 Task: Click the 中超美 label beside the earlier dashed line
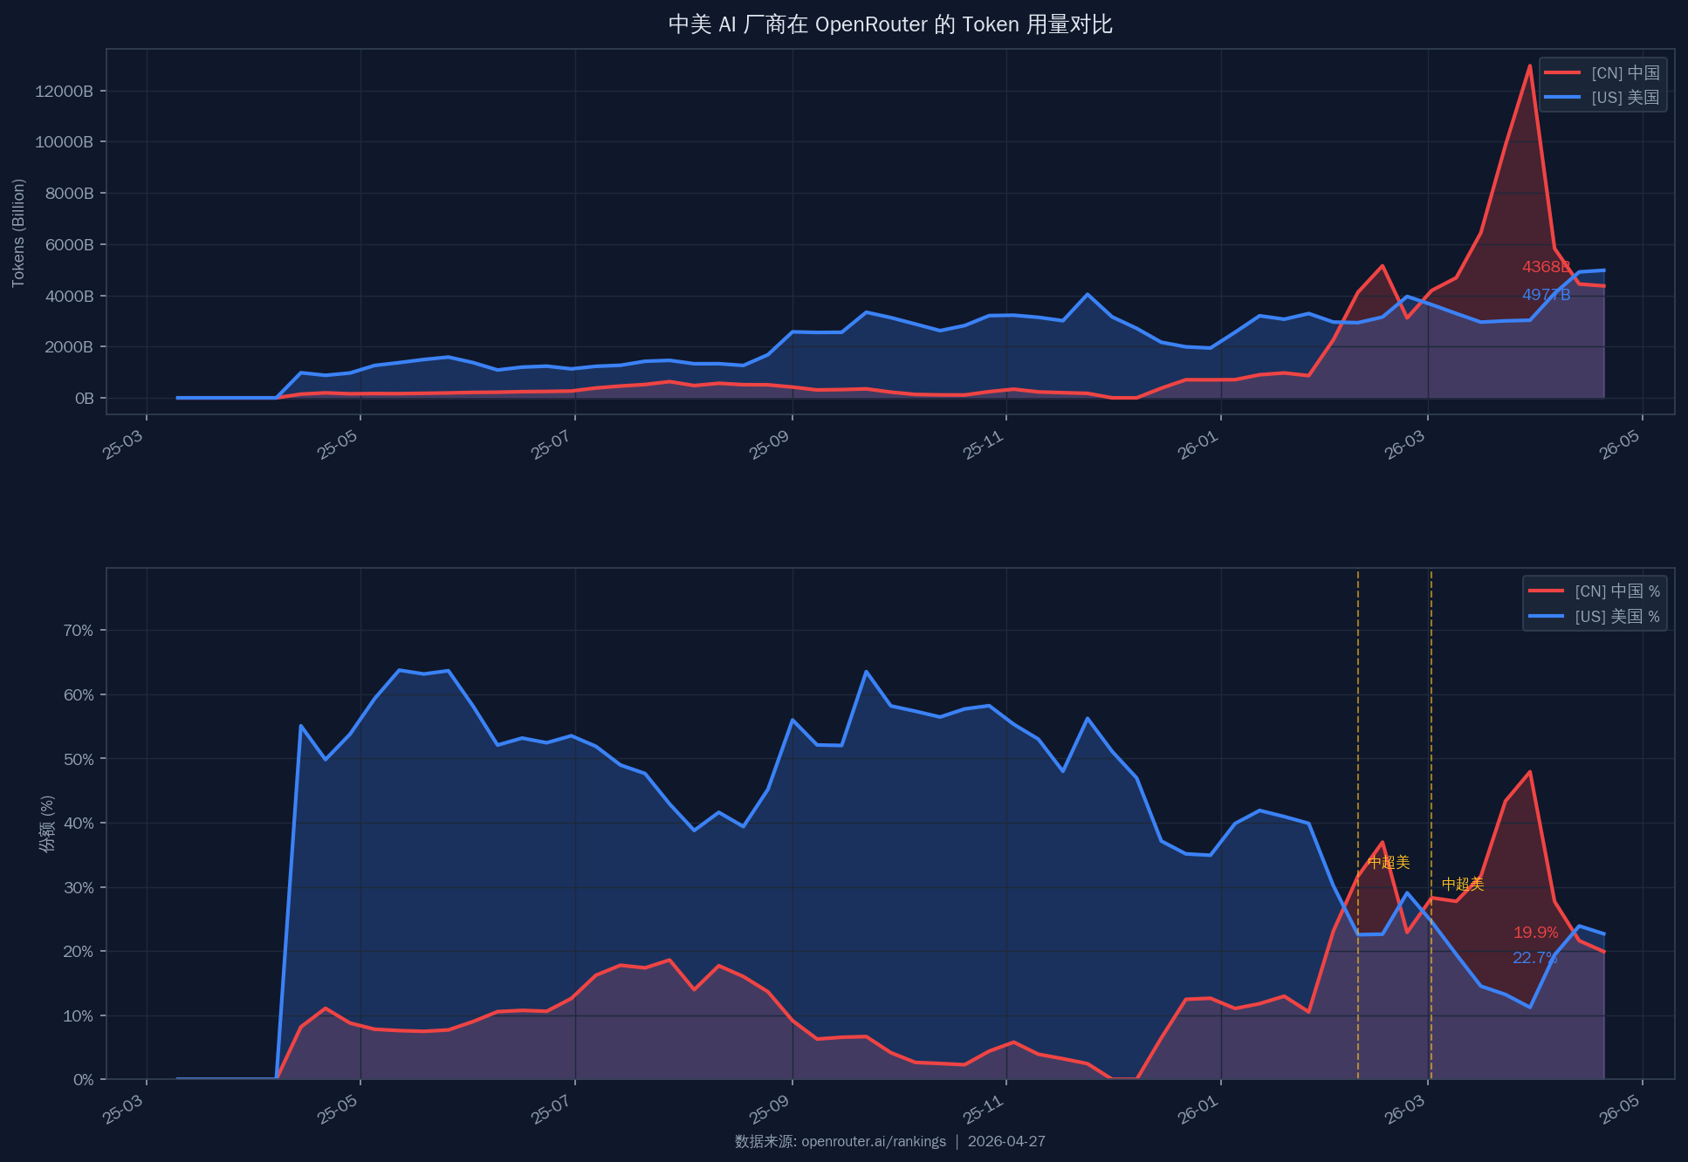tap(1389, 863)
